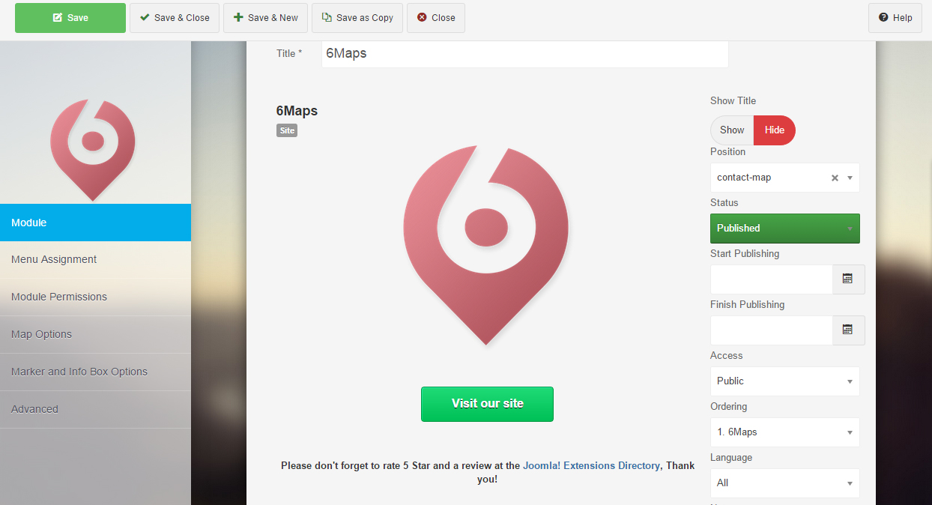Viewport: 932px width, 505px height.
Task: Click the Save & New button
Action: click(265, 18)
